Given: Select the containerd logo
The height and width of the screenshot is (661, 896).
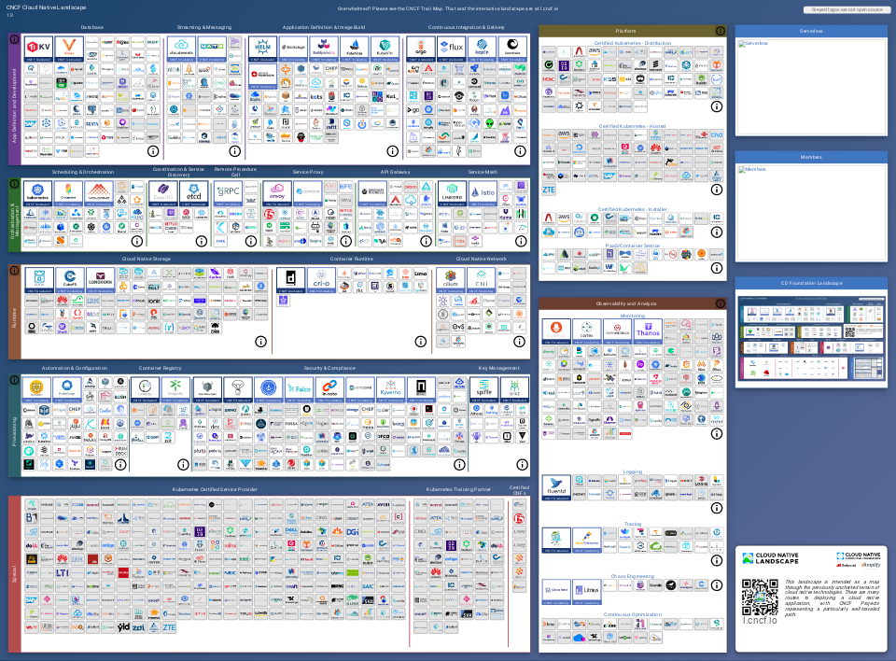Looking at the screenshot, I should (291, 281).
